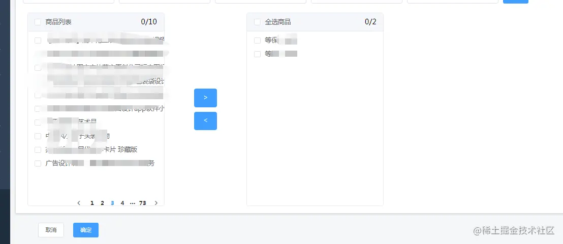563x244 pixels.
Task: Check the item starting with 等保
Action: coord(257,40)
